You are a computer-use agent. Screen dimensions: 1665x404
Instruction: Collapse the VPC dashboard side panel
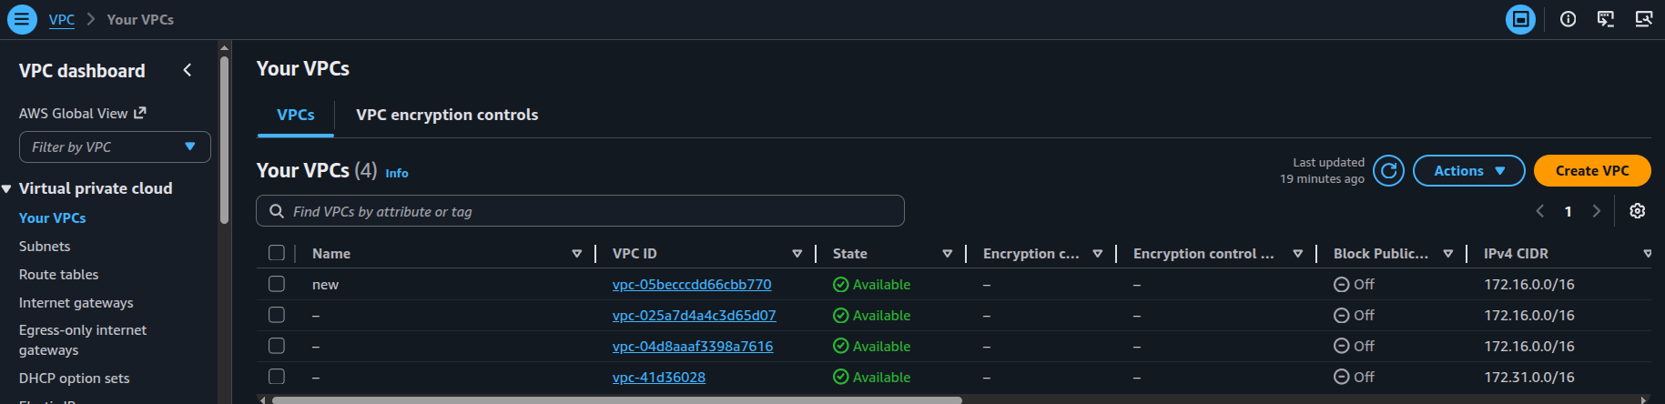click(188, 70)
